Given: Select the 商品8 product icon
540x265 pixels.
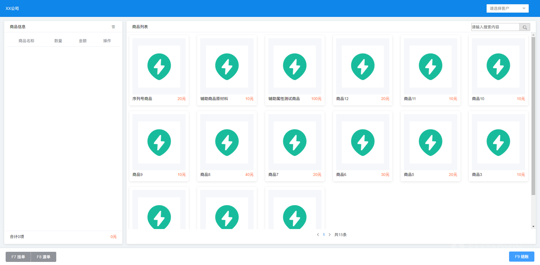Looking at the screenshot, I should point(227,142).
